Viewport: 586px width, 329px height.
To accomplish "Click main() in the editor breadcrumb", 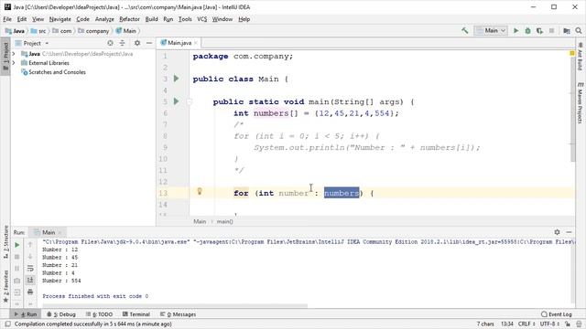I will [224, 221].
